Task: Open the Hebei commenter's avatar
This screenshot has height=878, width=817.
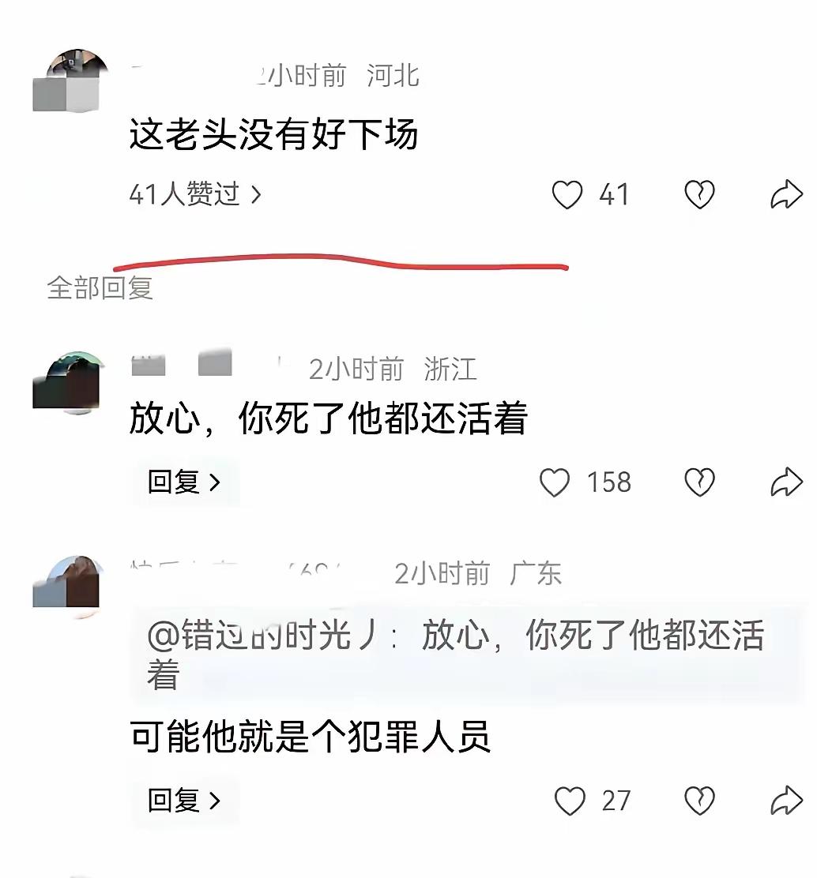Action: pos(70,80)
